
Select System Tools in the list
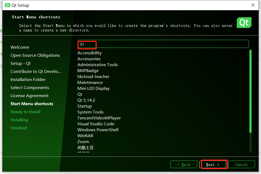(90, 112)
